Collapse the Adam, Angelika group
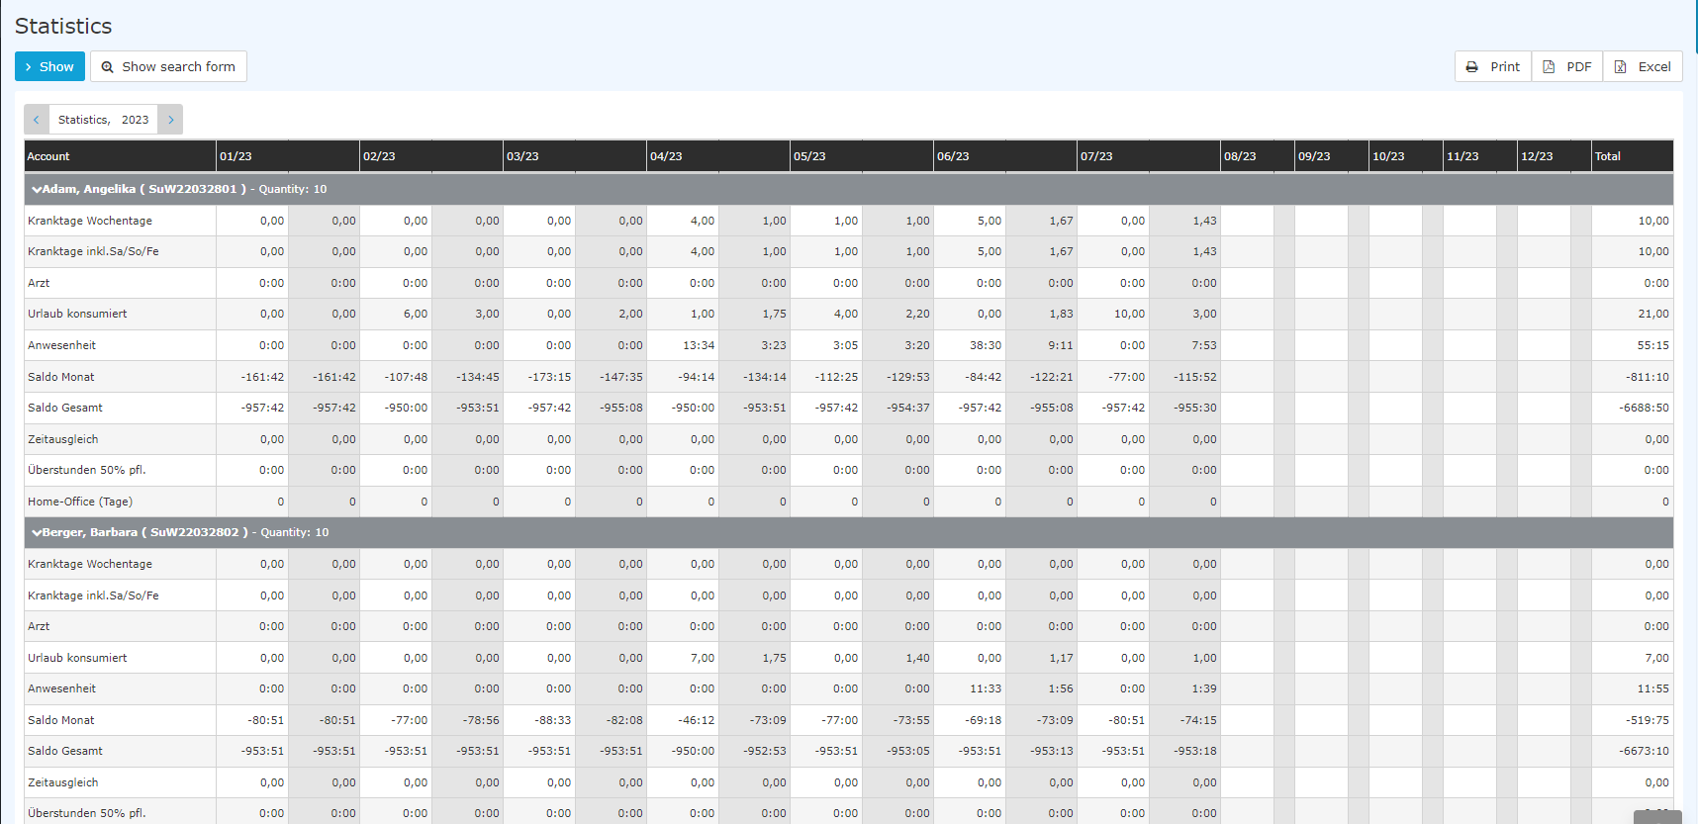The image size is (1698, 824). (x=37, y=189)
